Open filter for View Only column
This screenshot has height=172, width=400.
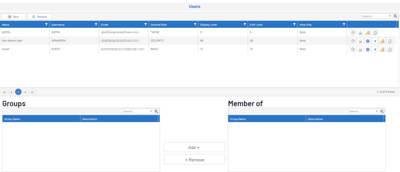coord(344,25)
